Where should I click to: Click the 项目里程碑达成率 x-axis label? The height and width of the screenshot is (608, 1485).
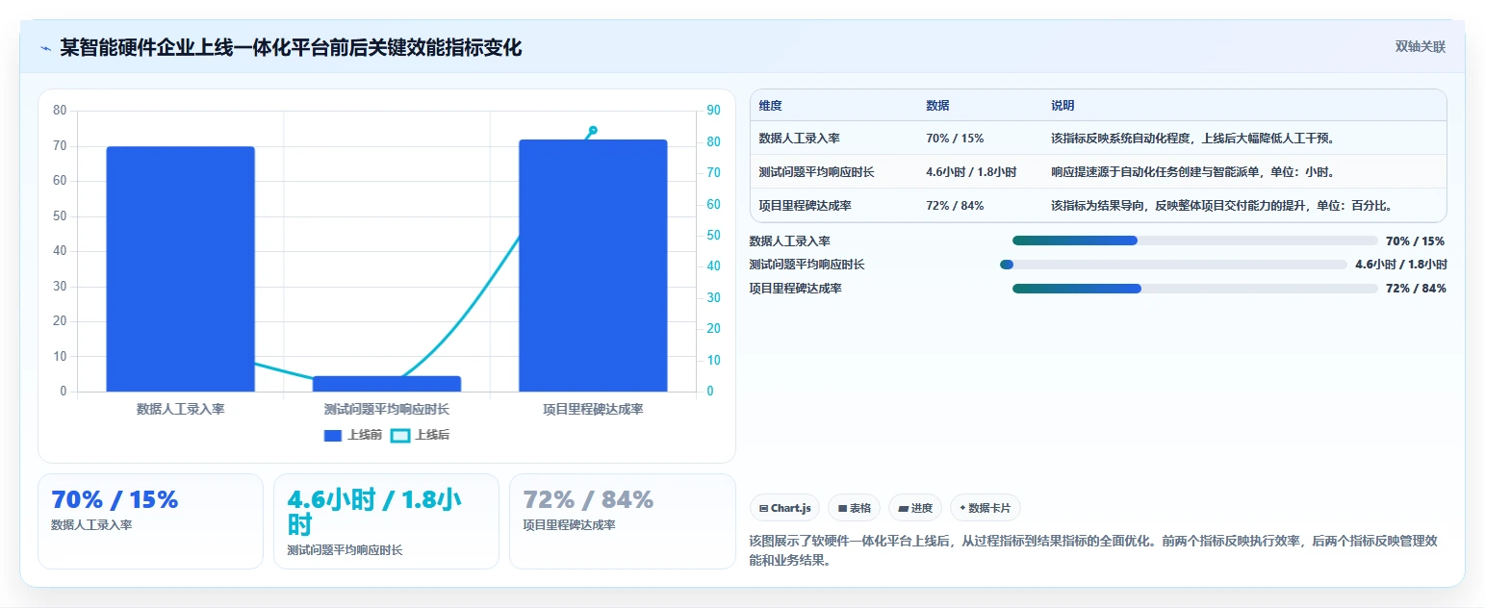593,410
